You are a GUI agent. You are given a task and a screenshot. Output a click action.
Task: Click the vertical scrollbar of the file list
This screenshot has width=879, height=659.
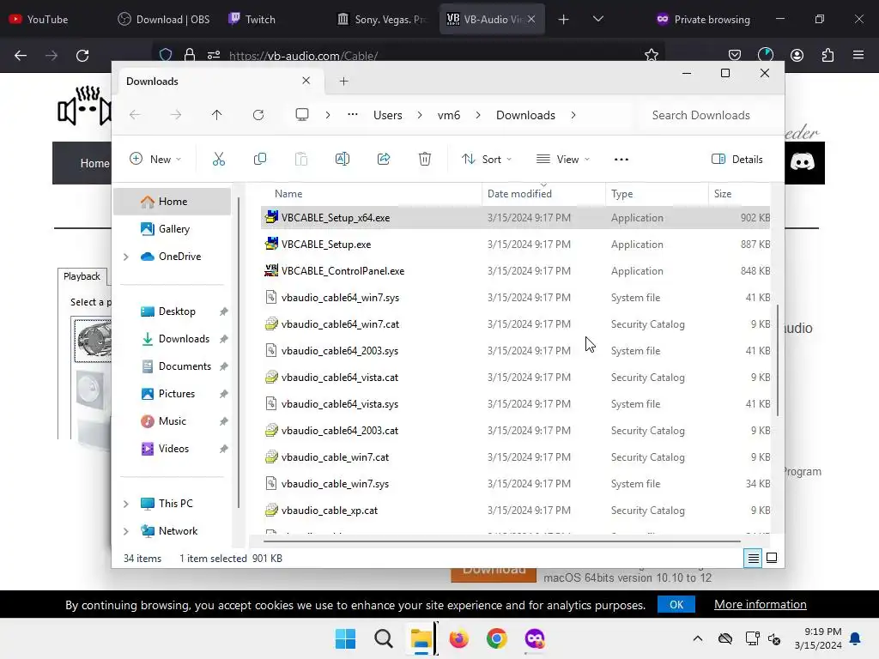[x=778, y=360]
